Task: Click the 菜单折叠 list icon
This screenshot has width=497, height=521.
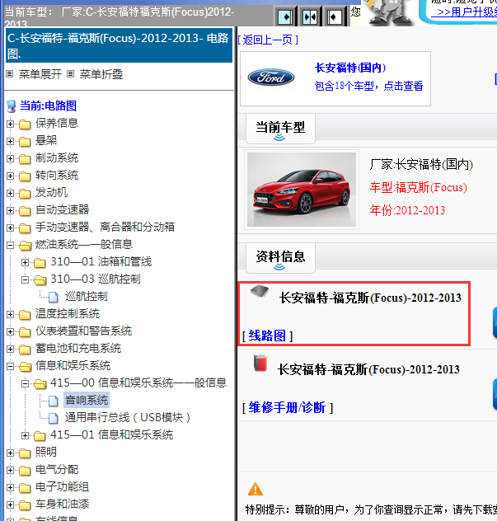Action: click(70, 73)
